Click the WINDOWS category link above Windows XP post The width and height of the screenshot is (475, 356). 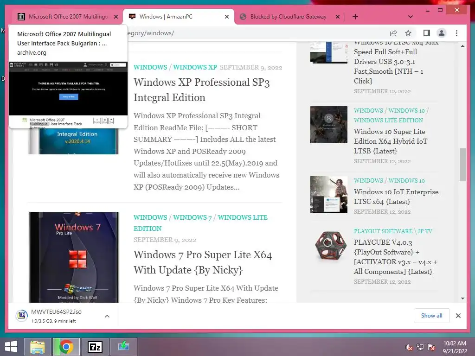pyautogui.click(x=150, y=67)
